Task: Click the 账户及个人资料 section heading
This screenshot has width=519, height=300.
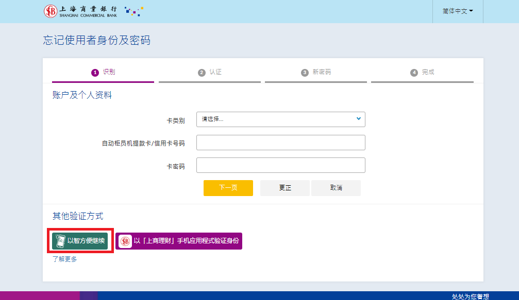Action: point(82,95)
